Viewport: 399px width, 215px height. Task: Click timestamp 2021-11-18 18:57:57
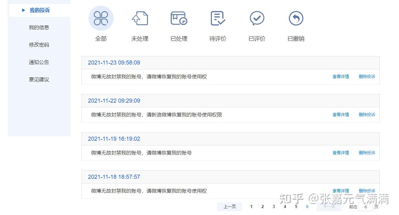click(114, 177)
